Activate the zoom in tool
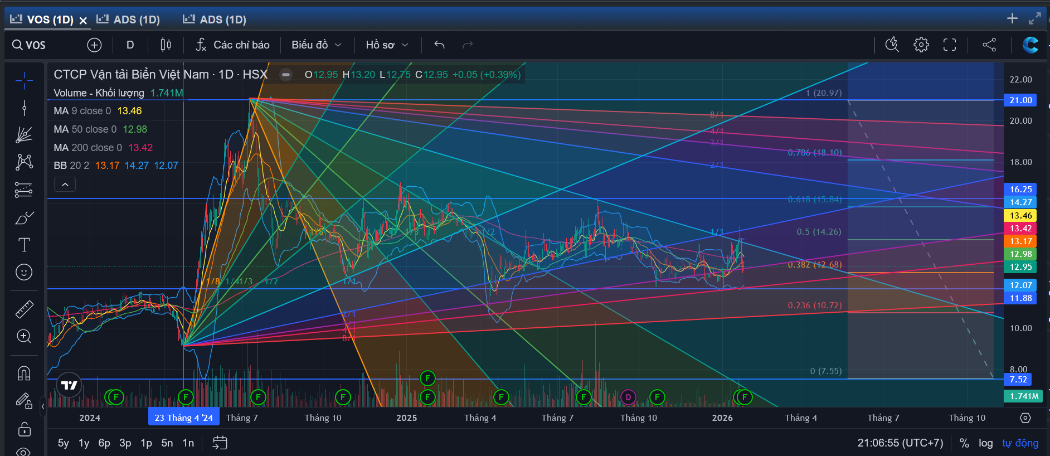Viewport: 1050px width, 456px height. pos(24,336)
